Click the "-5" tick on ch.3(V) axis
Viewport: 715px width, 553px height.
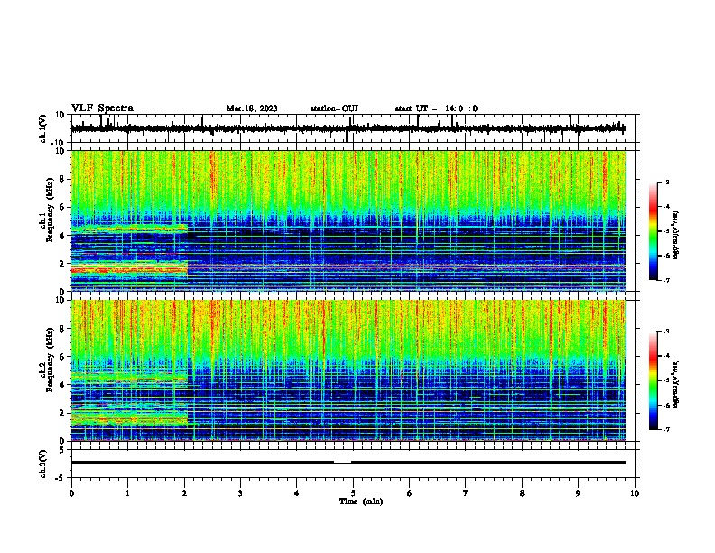pyautogui.click(x=61, y=478)
